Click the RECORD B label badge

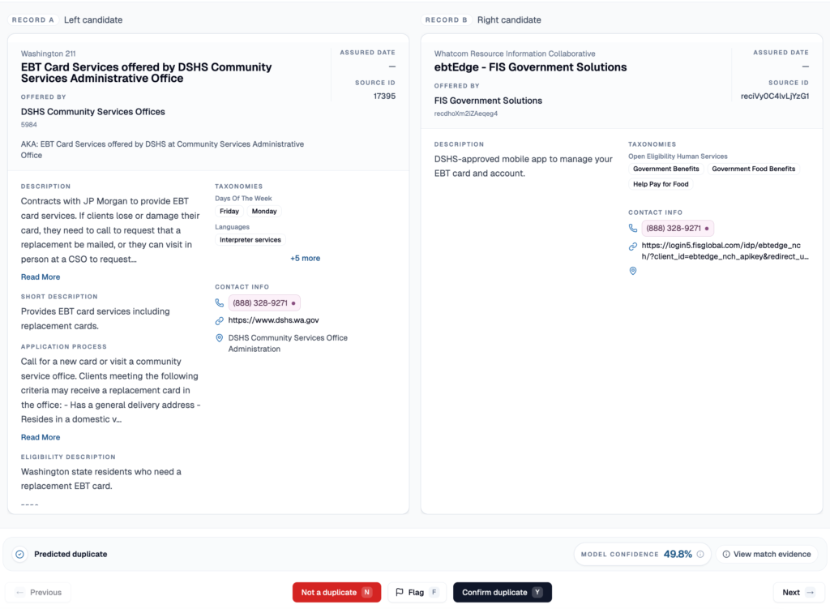click(x=447, y=20)
